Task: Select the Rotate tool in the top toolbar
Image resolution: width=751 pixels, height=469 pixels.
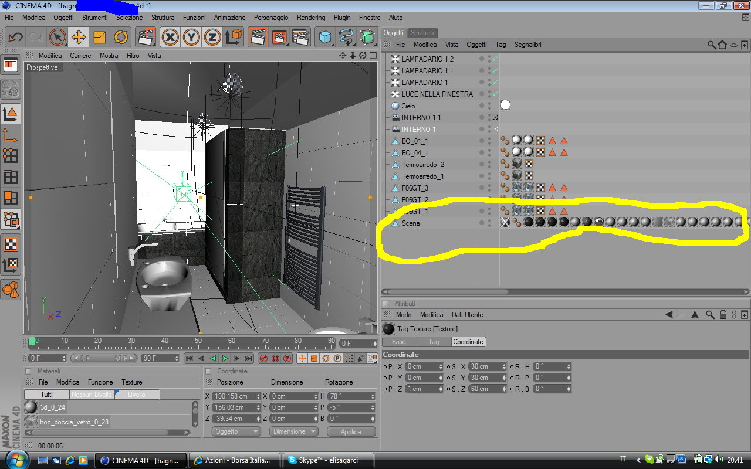Action: point(121,38)
